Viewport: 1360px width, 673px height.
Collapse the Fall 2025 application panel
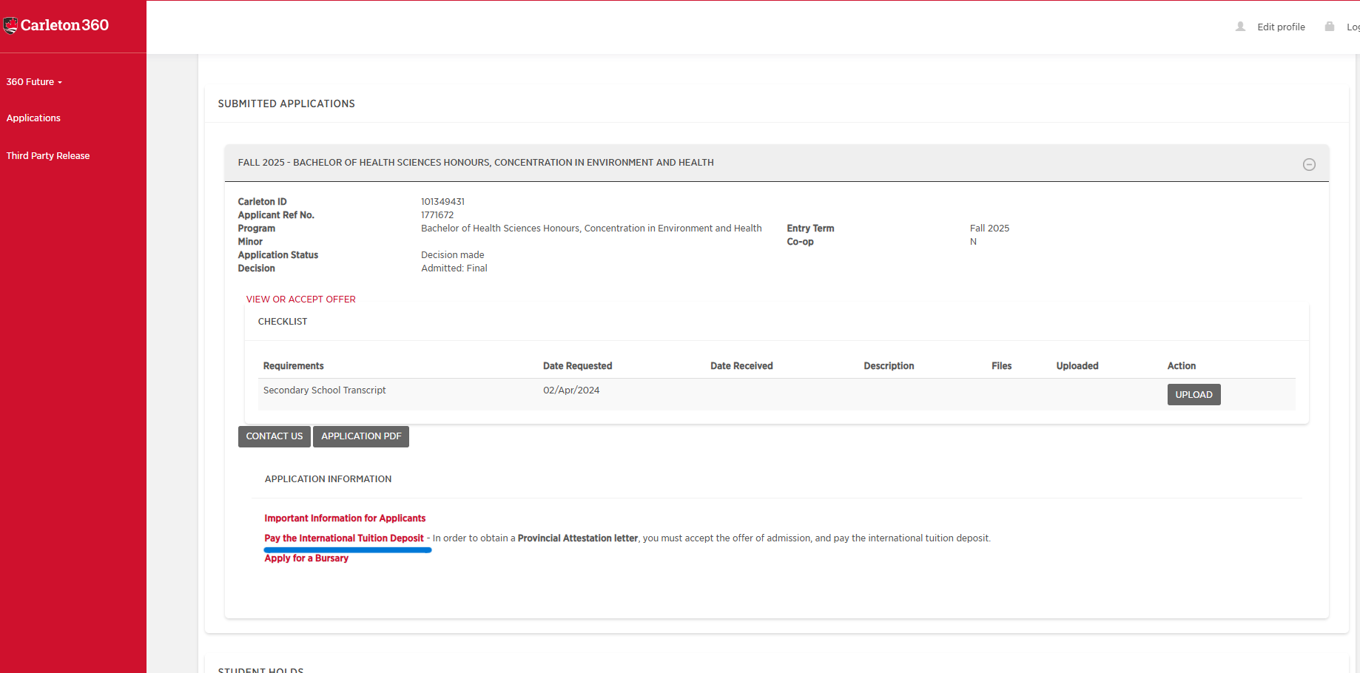click(1309, 164)
